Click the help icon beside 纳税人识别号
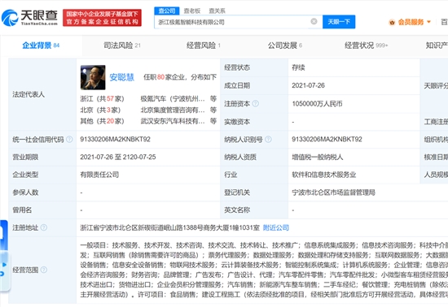This screenshot has height=307, width=448. coord(268,139)
